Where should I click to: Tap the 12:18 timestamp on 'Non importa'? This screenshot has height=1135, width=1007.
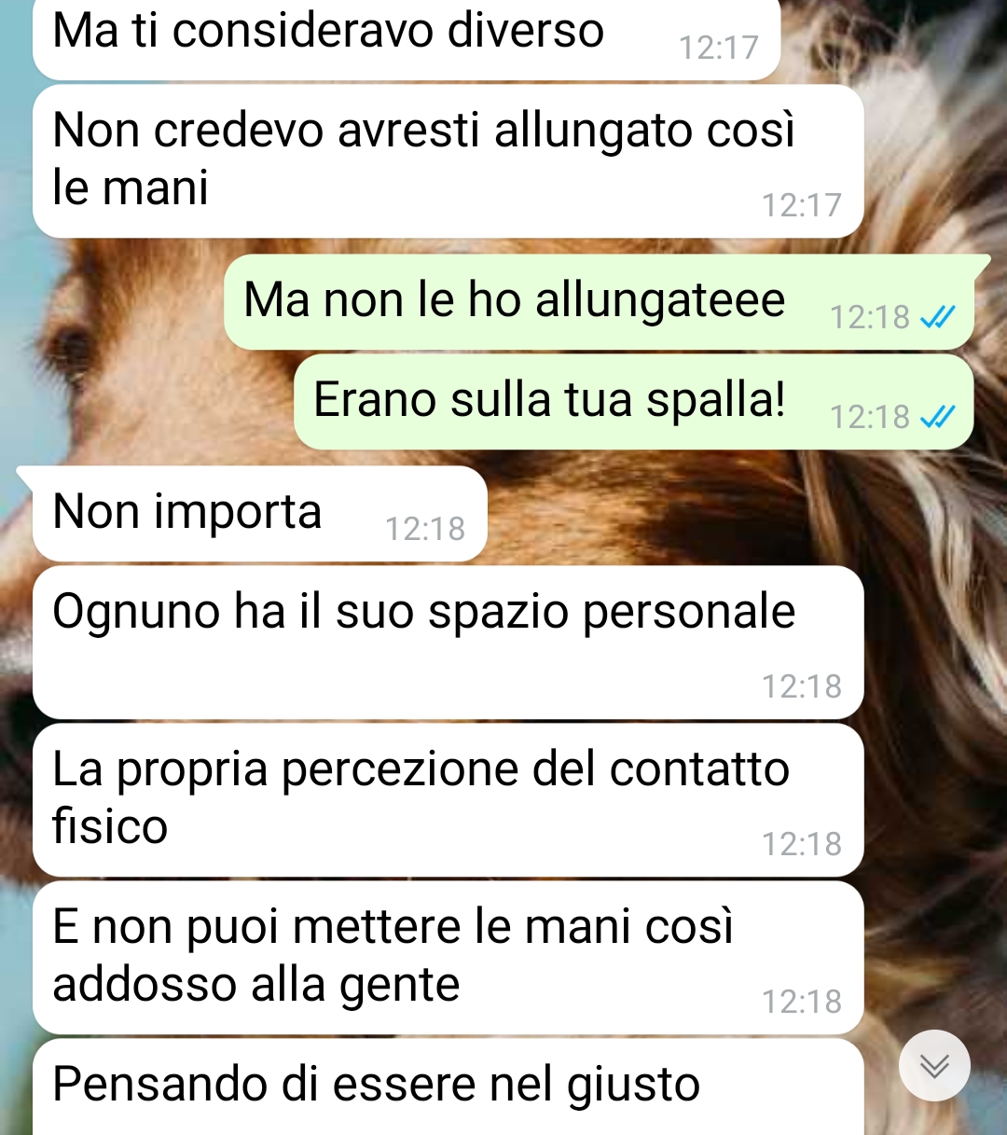tap(425, 529)
